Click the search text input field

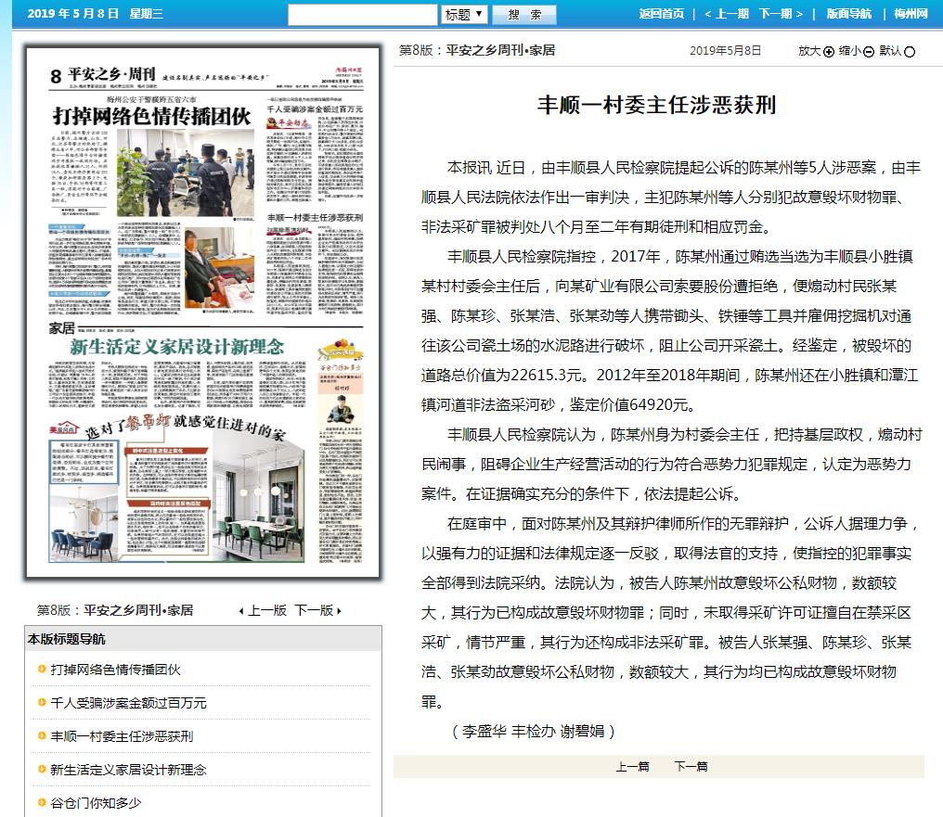coord(363,15)
